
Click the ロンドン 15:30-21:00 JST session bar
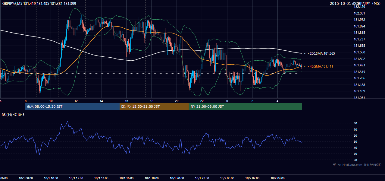pos(154,106)
